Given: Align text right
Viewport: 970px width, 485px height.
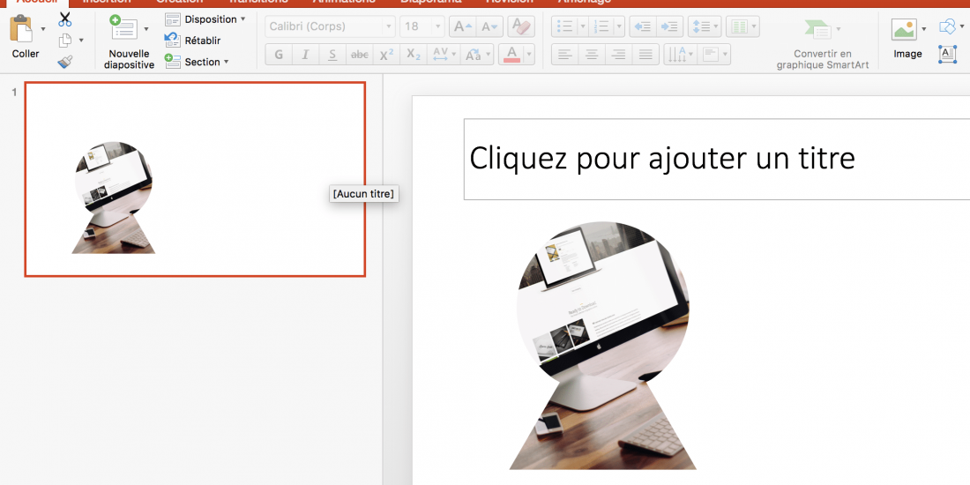Looking at the screenshot, I should 619,55.
